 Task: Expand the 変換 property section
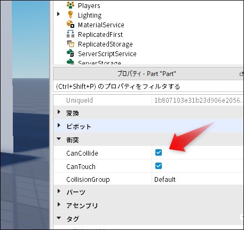coord(59,112)
